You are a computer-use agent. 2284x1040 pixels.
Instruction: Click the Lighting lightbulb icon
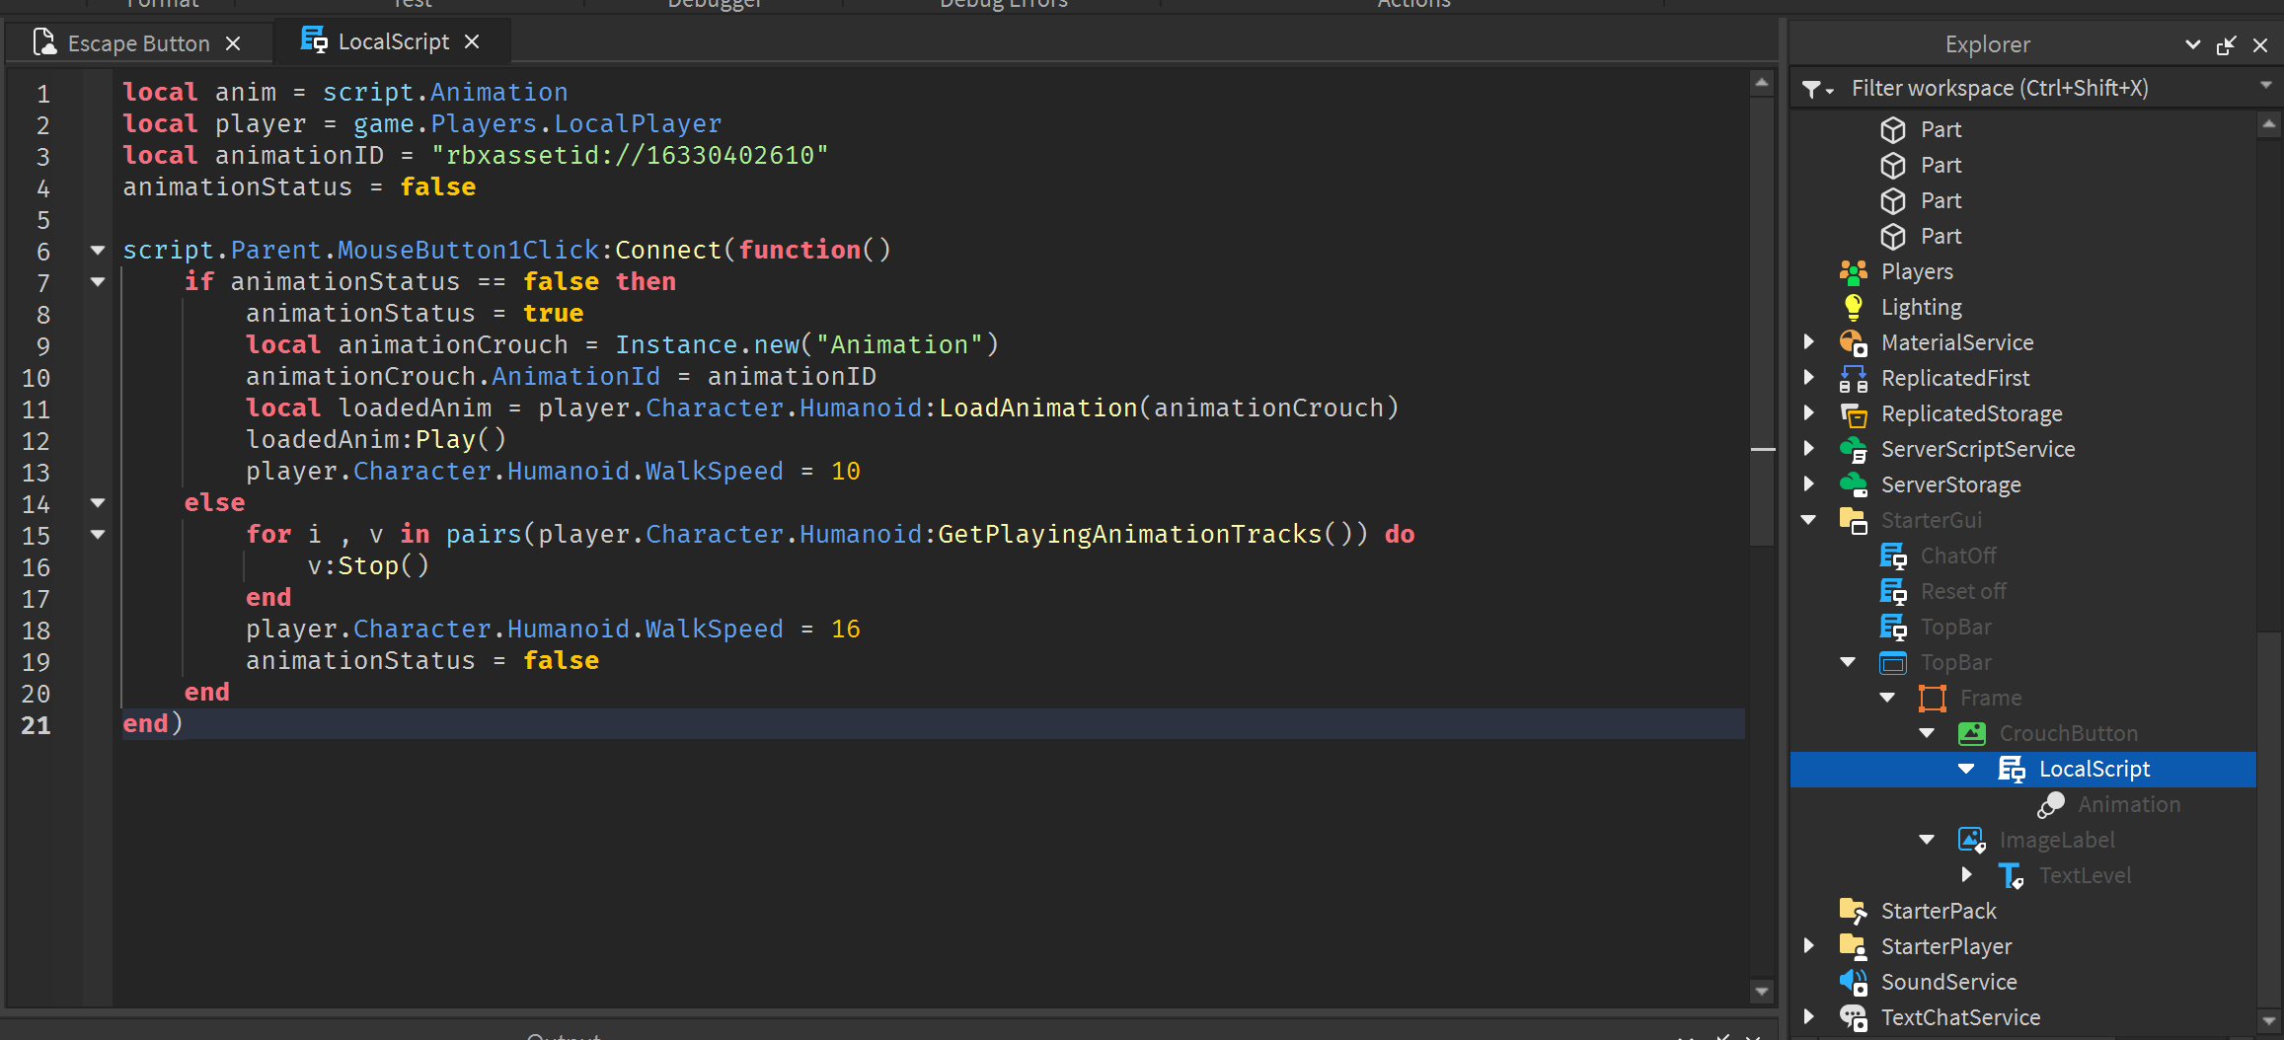pyautogui.click(x=1853, y=307)
